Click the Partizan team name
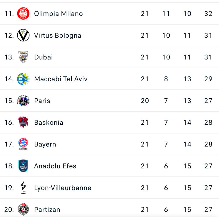 [x=47, y=209]
